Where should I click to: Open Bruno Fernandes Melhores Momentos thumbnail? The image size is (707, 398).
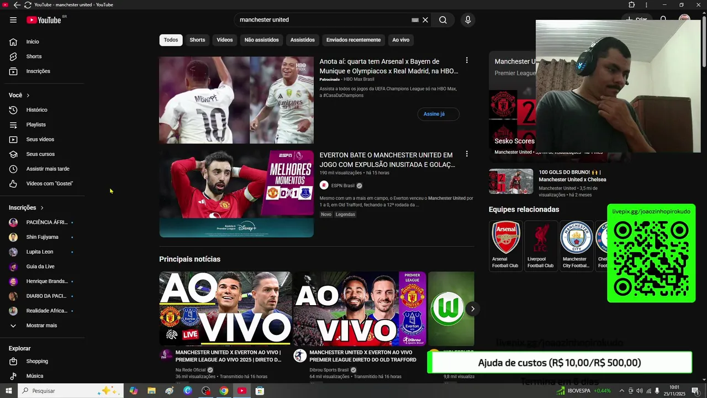coord(236,194)
